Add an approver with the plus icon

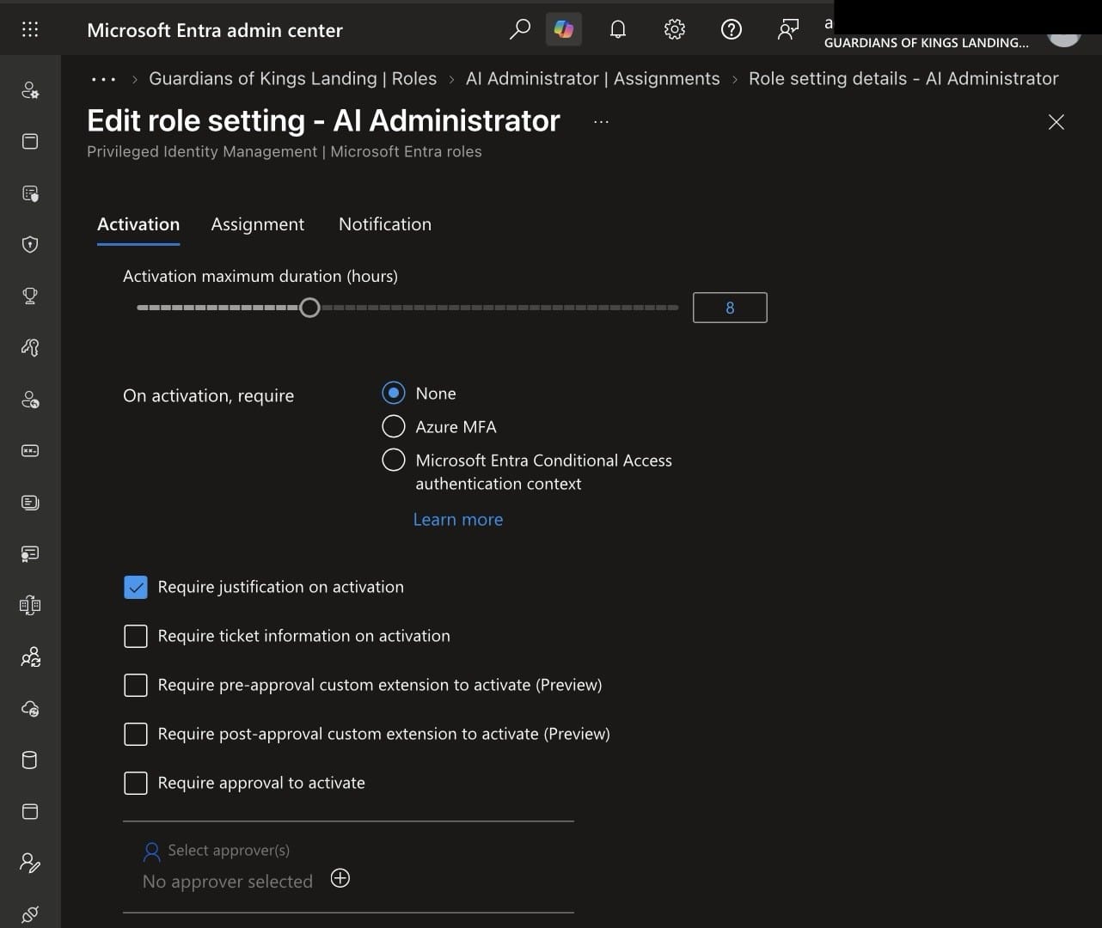[x=340, y=878]
